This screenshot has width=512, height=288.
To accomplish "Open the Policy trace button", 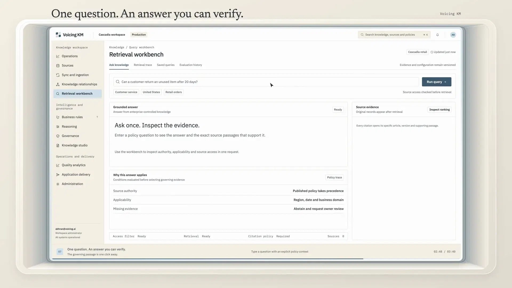I will pos(334,178).
